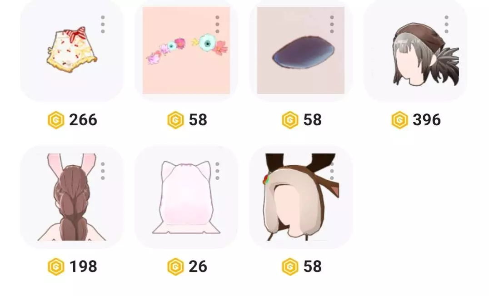Select the reindeer antler hood thumbnail
The height and width of the screenshot is (296, 489).
[301, 197]
